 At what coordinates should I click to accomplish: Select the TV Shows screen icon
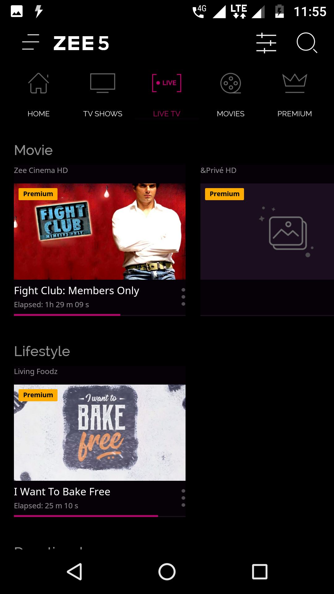point(103,83)
